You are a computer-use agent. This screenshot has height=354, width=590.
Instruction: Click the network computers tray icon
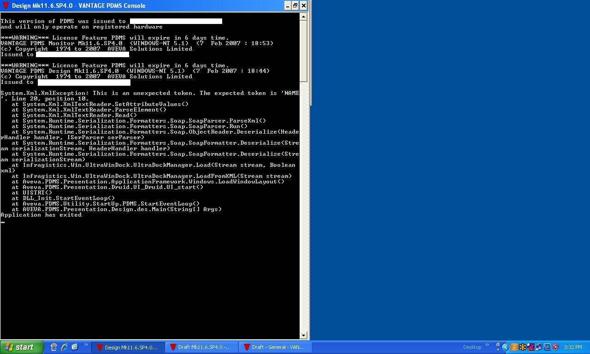point(538,347)
